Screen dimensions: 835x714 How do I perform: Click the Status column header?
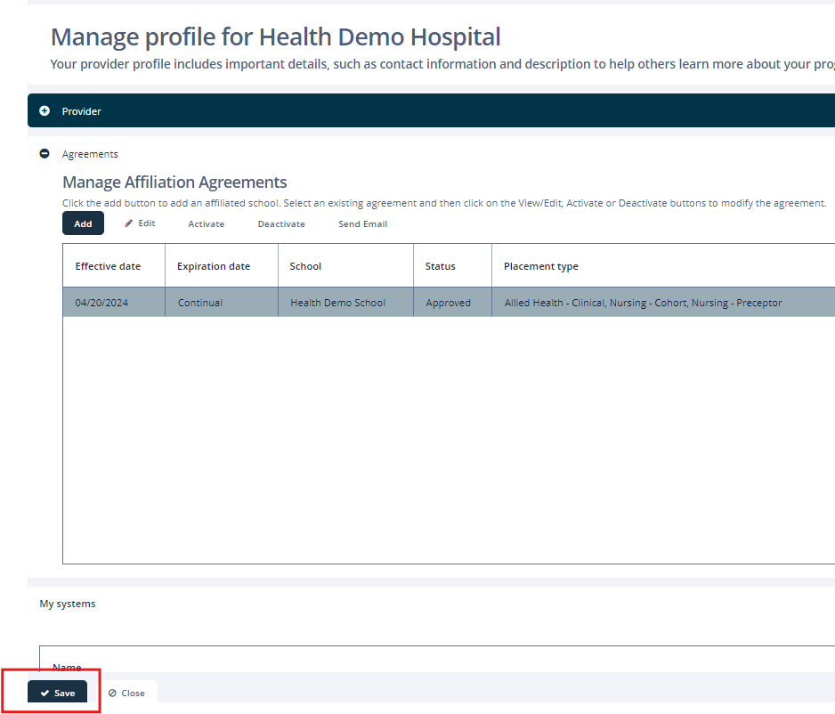(x=440, y=266)
